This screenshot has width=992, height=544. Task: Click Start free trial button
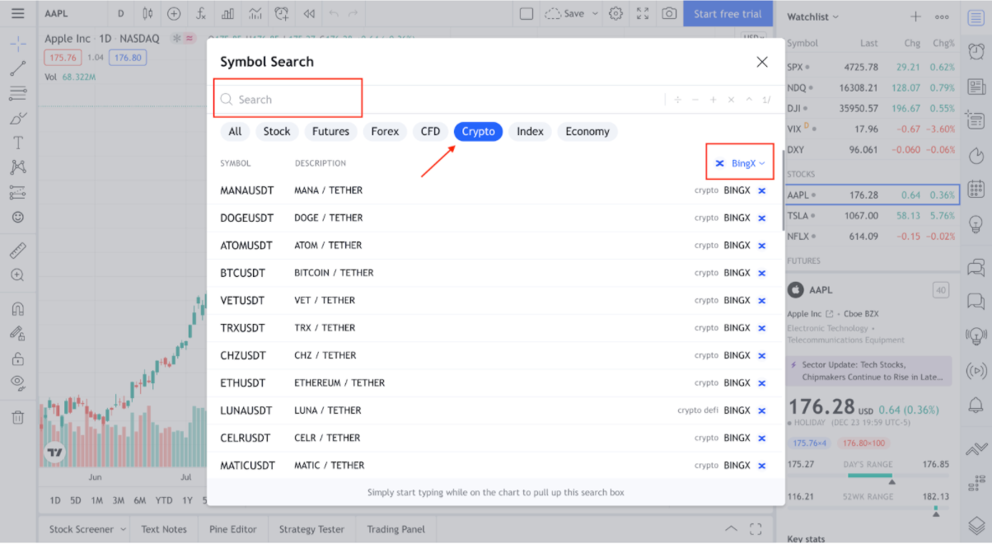(x=728, y=13)
